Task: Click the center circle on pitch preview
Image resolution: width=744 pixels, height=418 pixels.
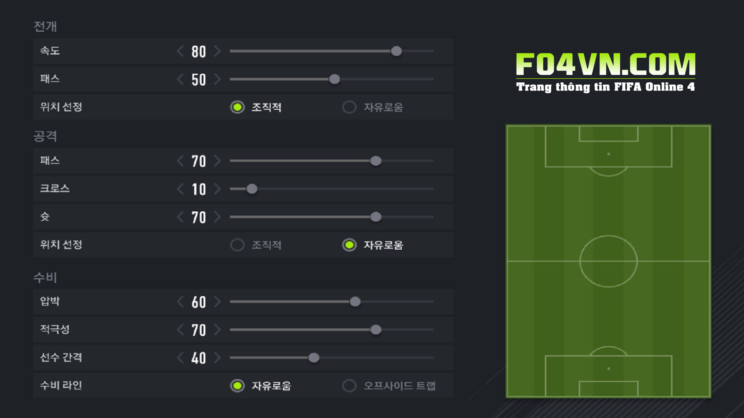Action: coord(608,261)
